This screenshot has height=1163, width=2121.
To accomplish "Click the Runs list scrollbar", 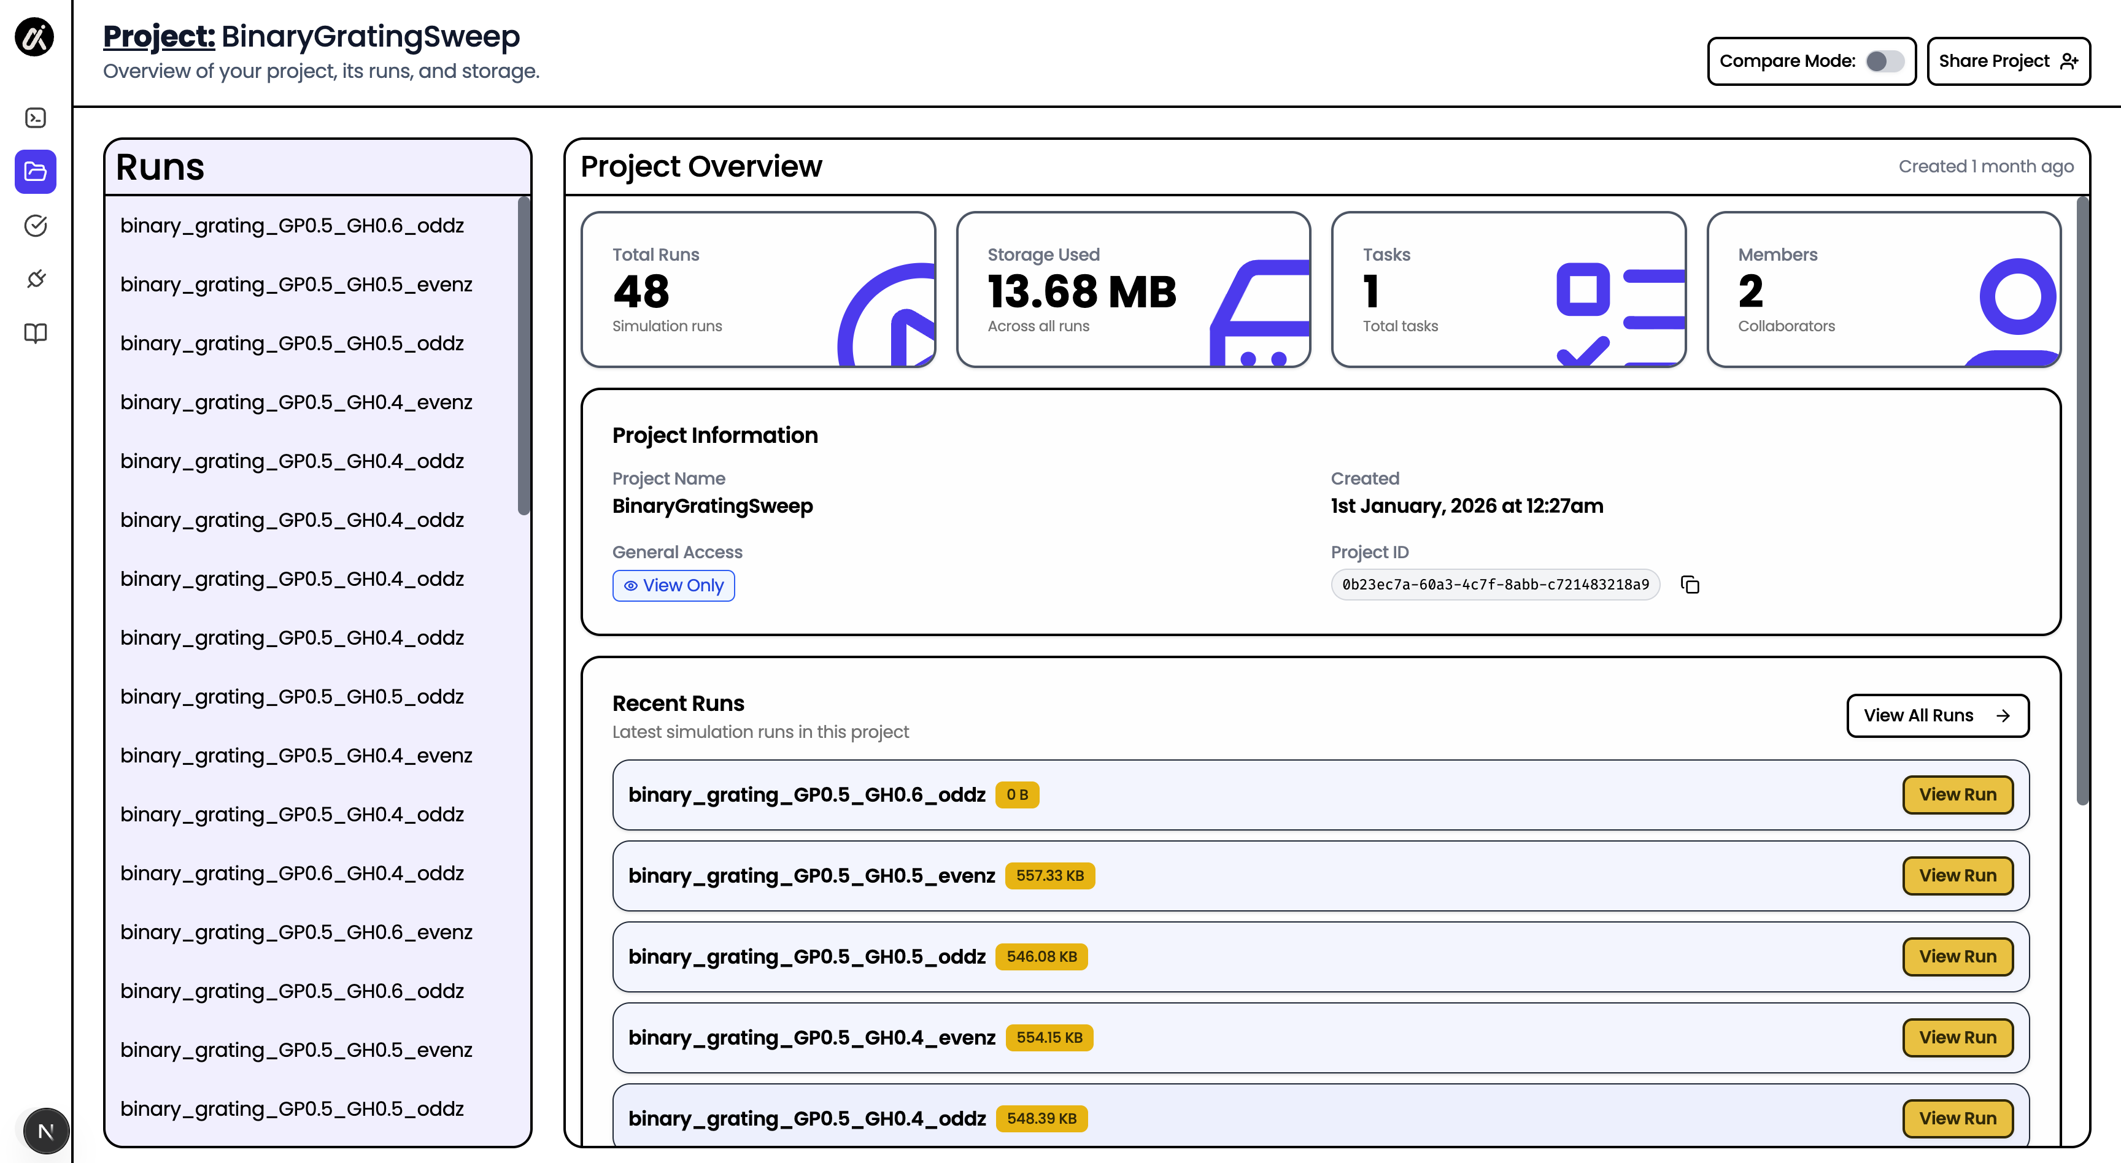I will coord(523,356).
